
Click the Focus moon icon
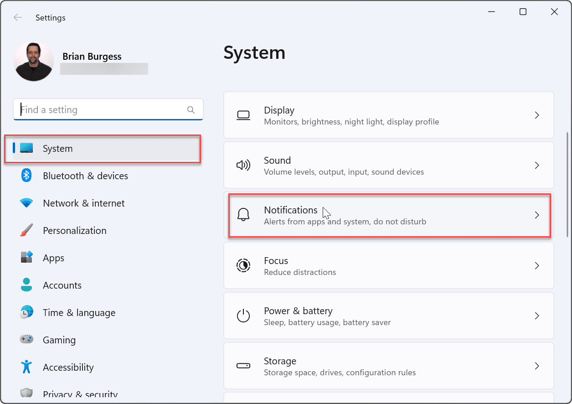pyautogui.click(x=243, y=265)
